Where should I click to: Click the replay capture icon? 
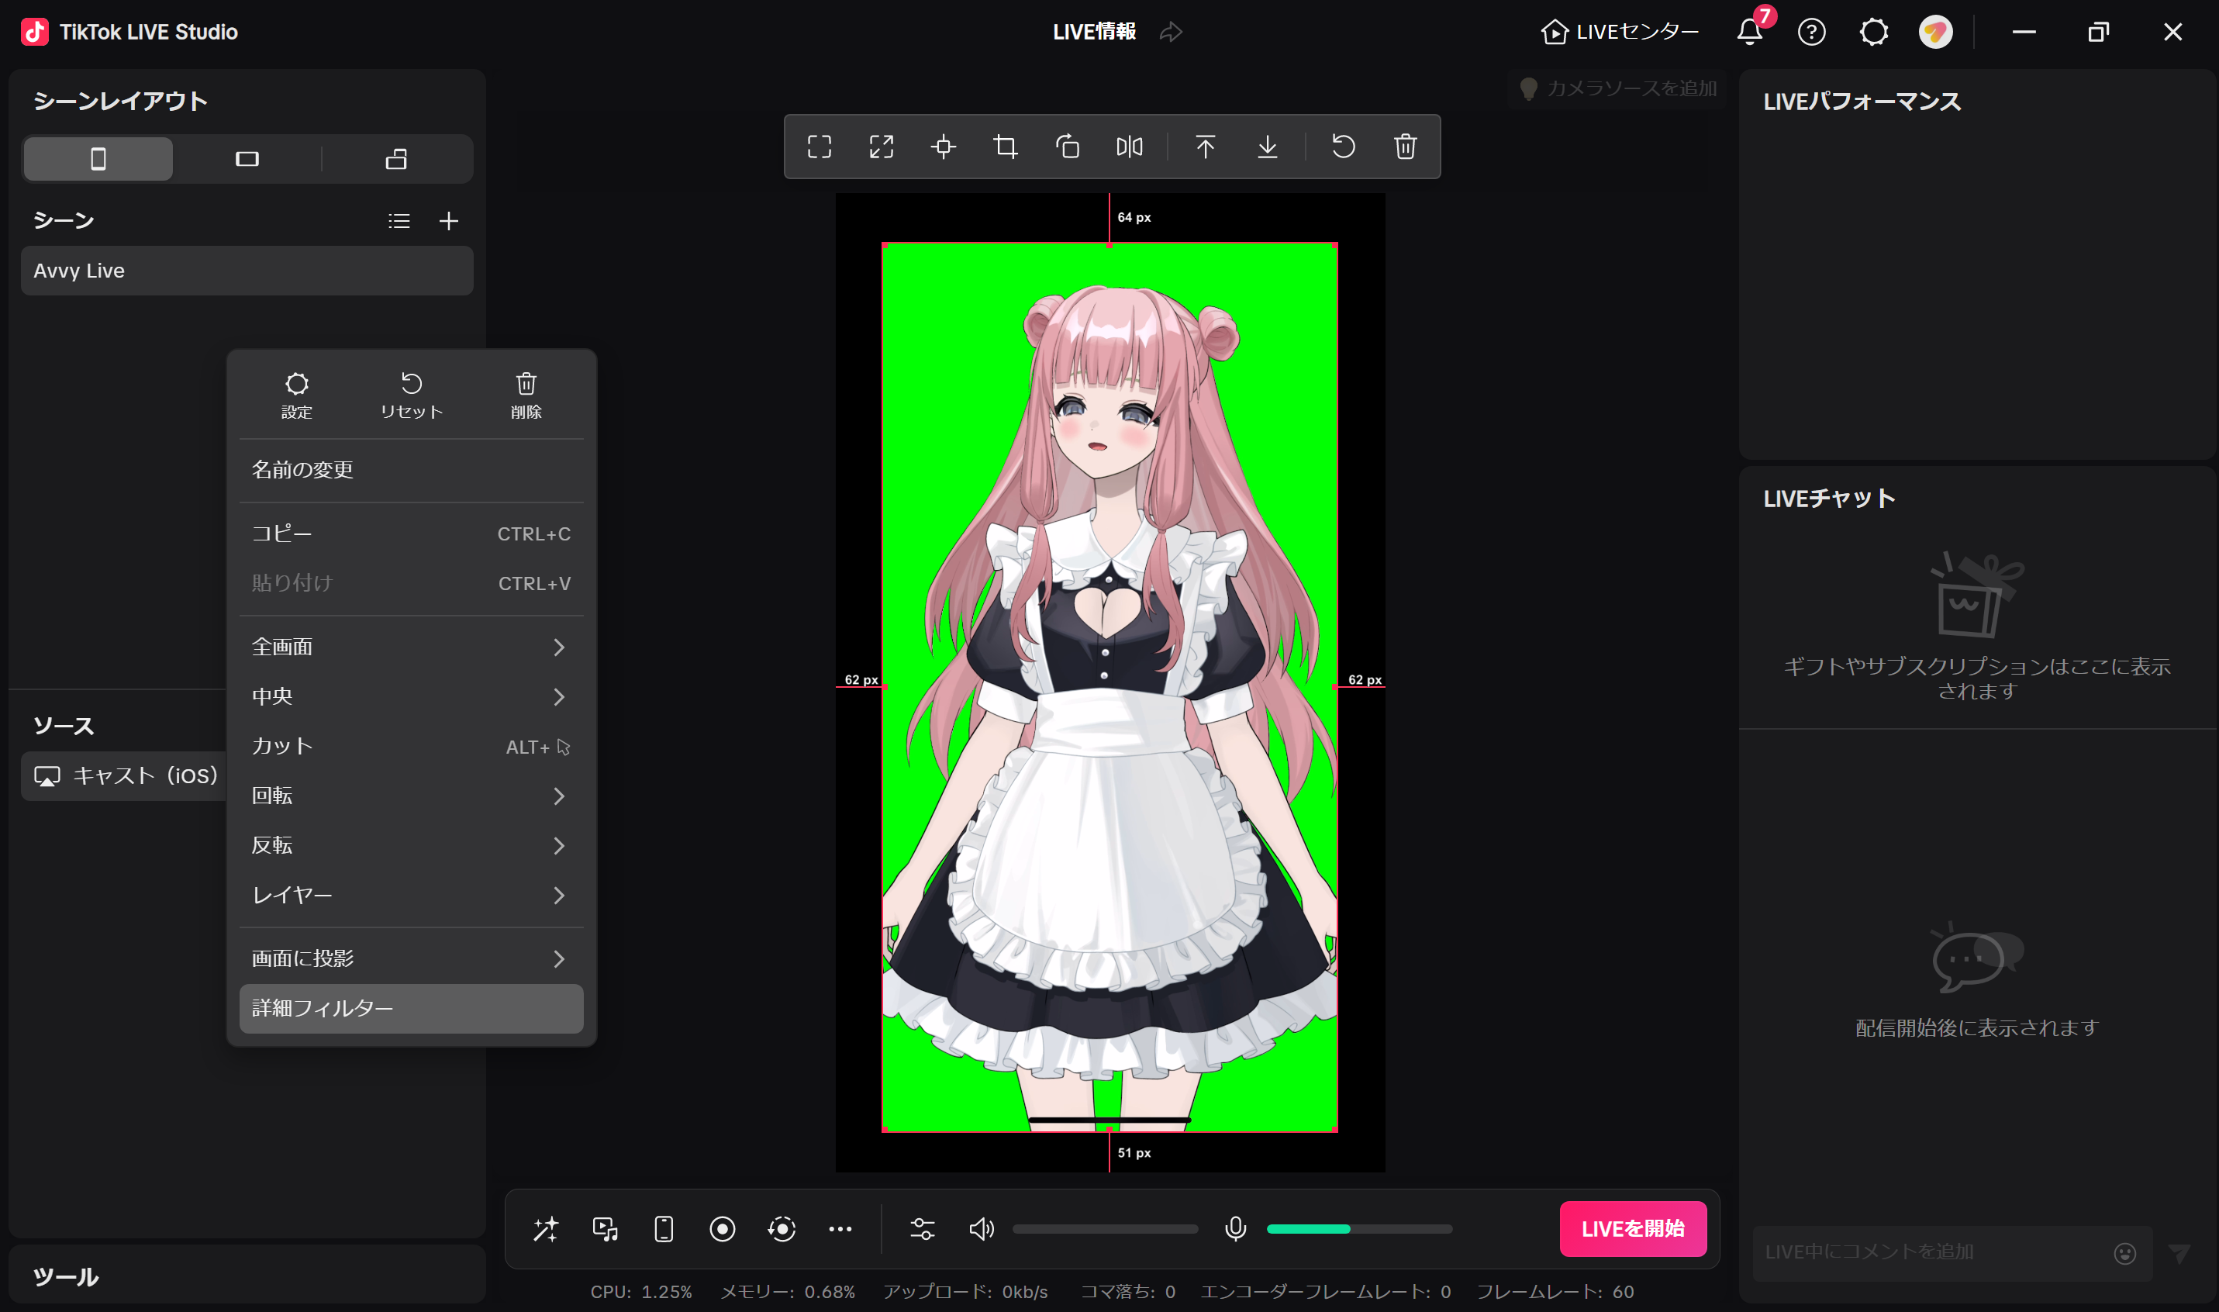tap(782, 1229)
